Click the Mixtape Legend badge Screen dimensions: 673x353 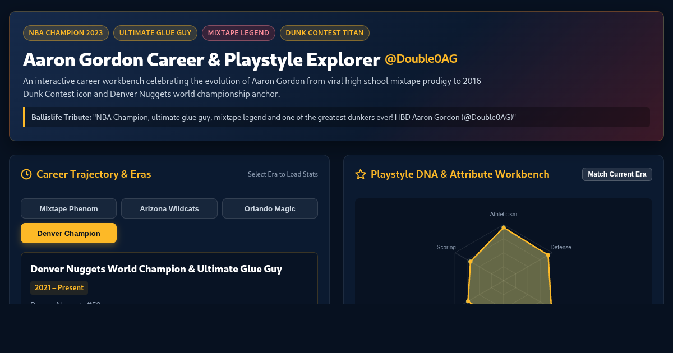coord(238,33)
